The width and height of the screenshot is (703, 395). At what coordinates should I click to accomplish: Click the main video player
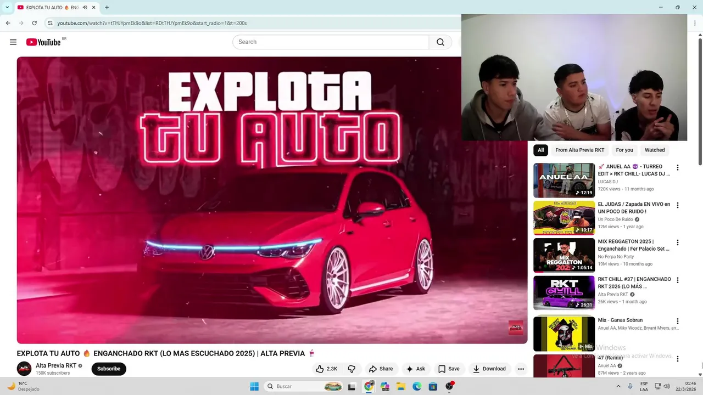click(x=272, y=200)
